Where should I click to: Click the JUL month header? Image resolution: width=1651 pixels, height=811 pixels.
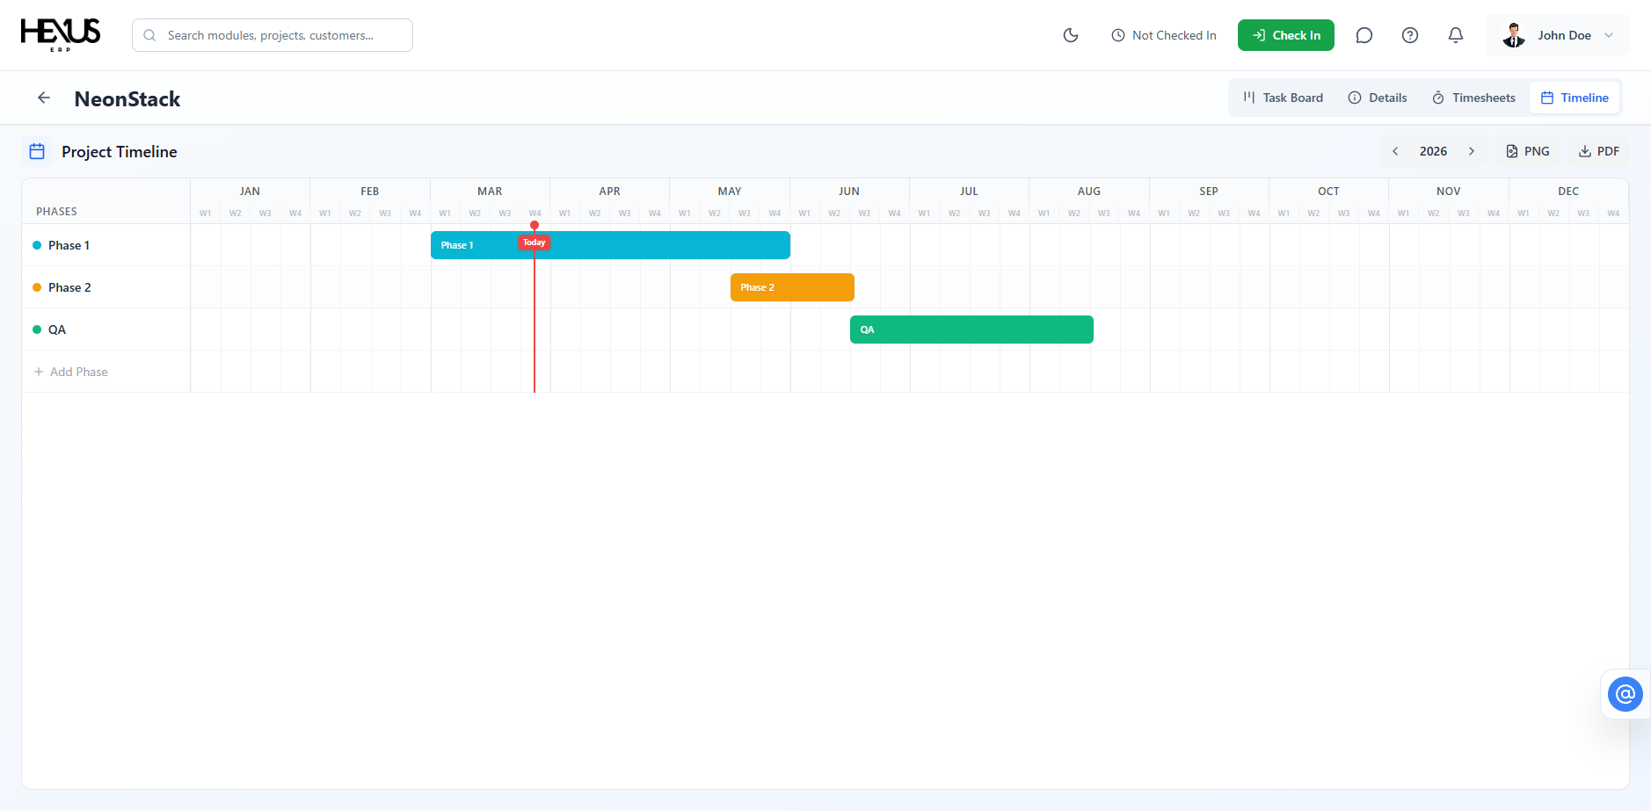tap(969, 191)
